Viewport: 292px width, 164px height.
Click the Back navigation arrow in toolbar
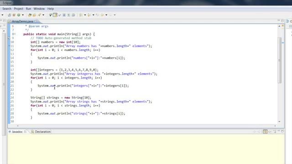pyautogui.click(x=102, y=15)
